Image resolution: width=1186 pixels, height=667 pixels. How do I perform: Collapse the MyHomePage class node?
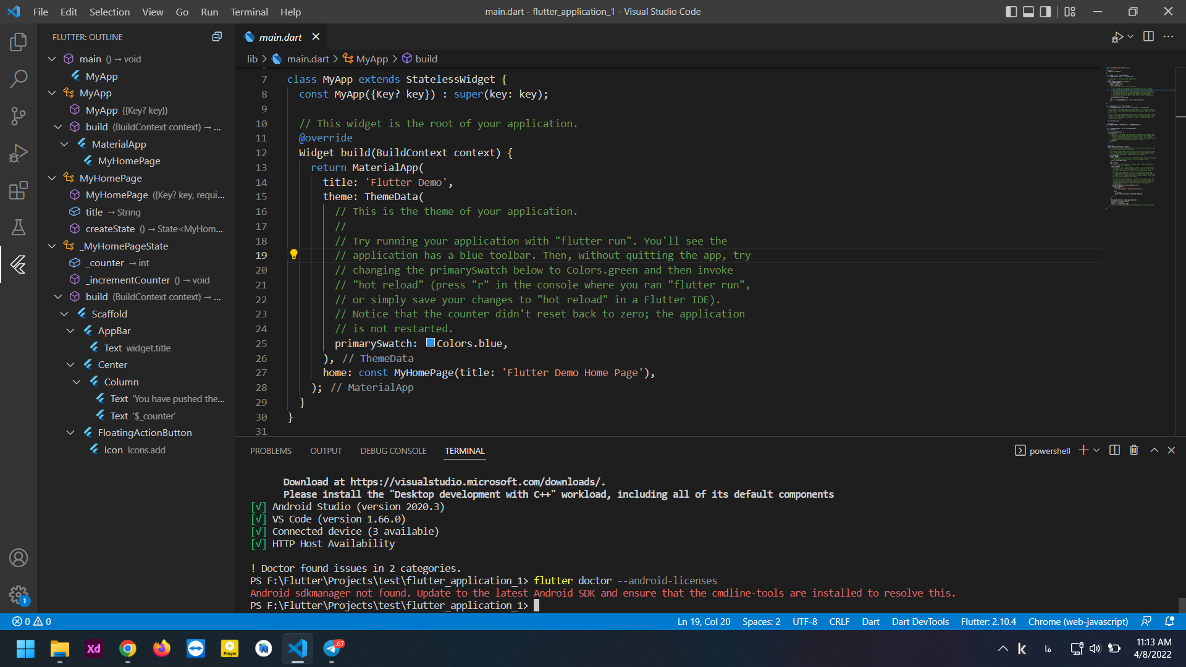52,178
